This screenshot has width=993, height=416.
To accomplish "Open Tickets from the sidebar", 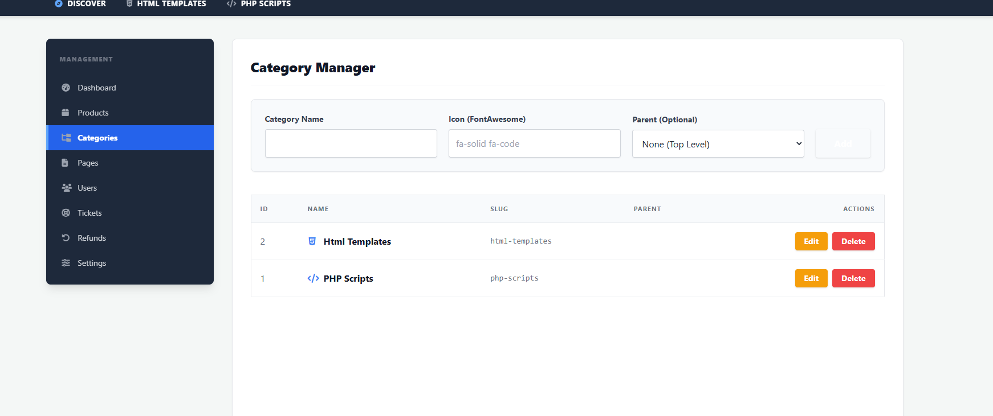I will 130,213.
